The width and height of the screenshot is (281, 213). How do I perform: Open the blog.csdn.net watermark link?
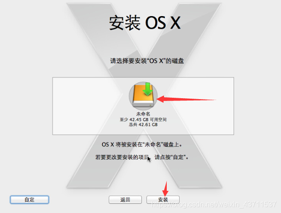[x=214, y=204]
